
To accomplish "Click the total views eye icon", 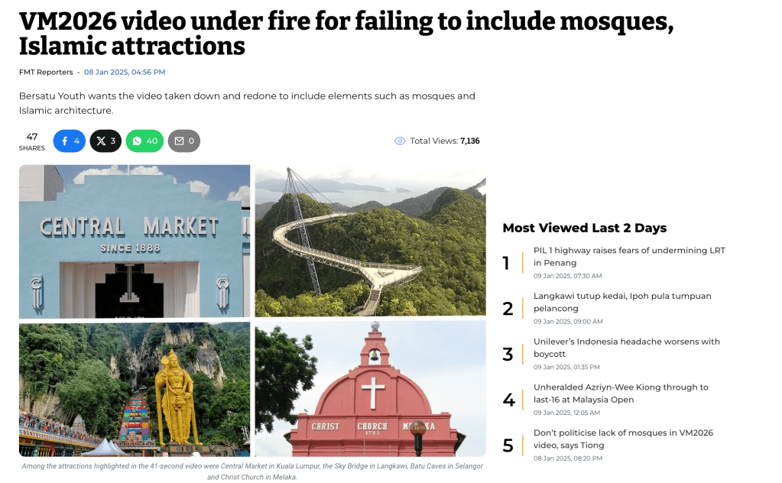I will 400,141.
